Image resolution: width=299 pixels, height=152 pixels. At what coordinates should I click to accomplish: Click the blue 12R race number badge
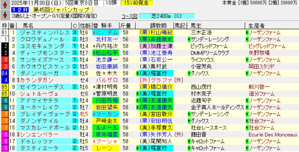tap(19, 10)
